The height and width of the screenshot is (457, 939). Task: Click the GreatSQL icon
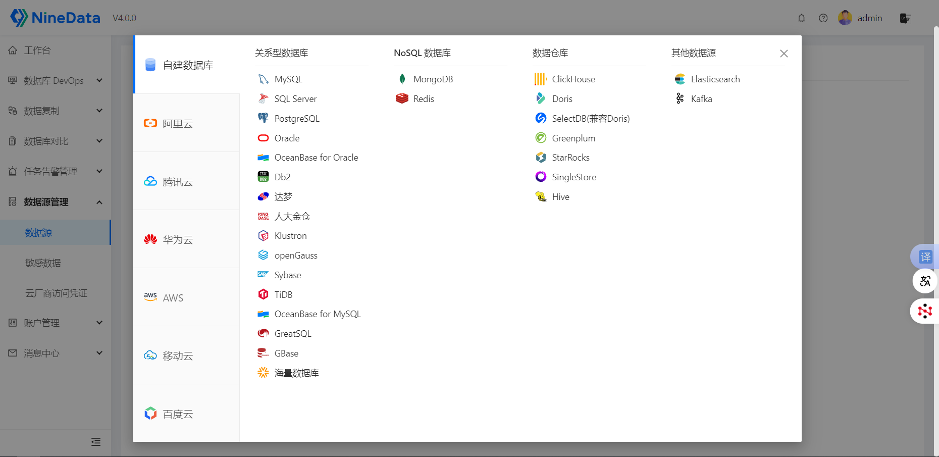click(263, 334)
